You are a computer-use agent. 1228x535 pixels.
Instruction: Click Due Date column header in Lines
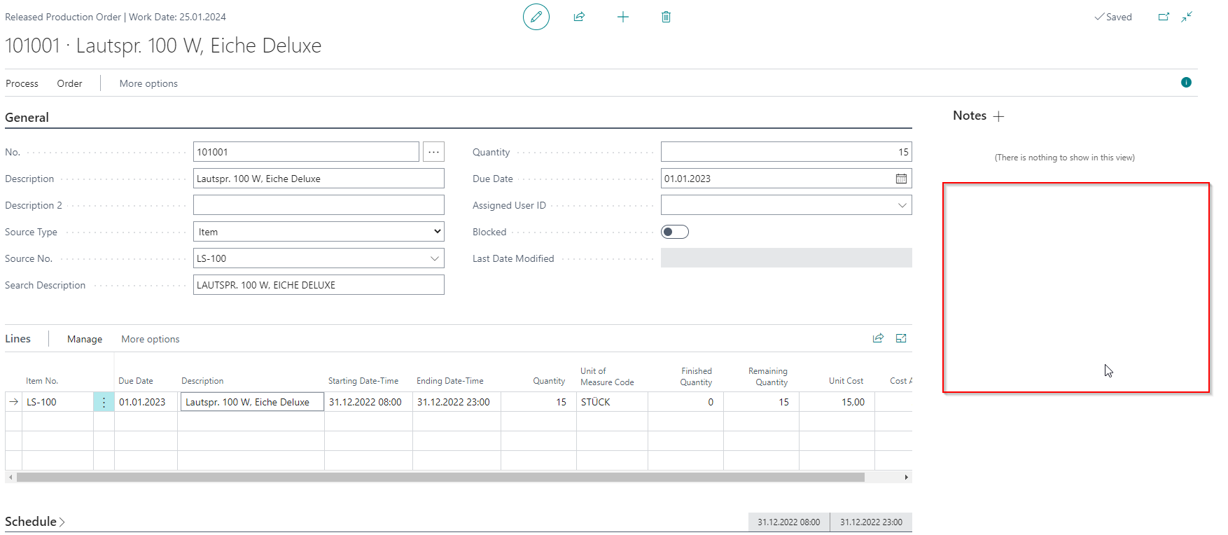[x=136, y=381]
